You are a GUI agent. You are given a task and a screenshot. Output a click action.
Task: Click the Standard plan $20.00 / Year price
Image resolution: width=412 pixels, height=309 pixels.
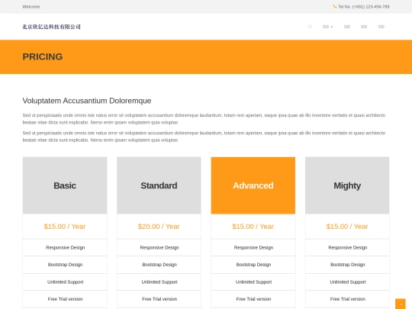(x=159, y=227)
